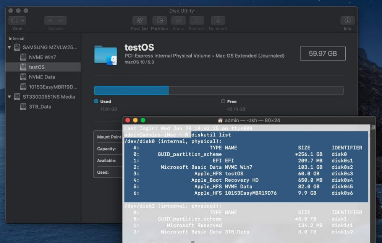Click disk1s2 identifier in Terminal
This screenshot has height=243, width=382.
[342, 232]
